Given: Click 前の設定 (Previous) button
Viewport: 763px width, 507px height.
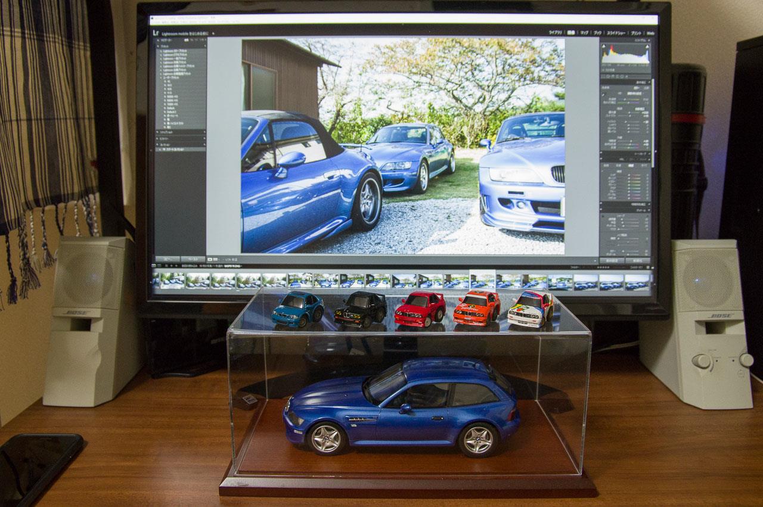Looking at the screenshot, I should click(612, 260).
